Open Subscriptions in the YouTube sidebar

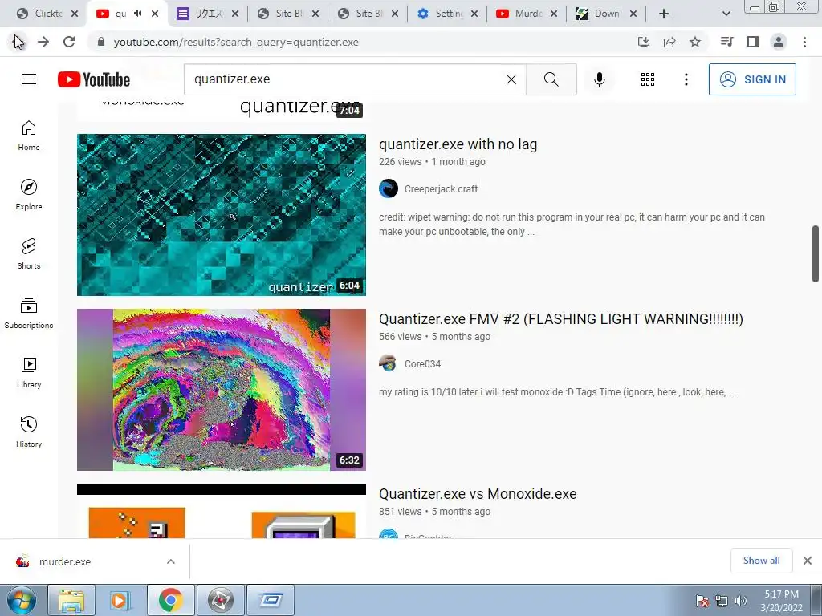(x=29, y=314)
